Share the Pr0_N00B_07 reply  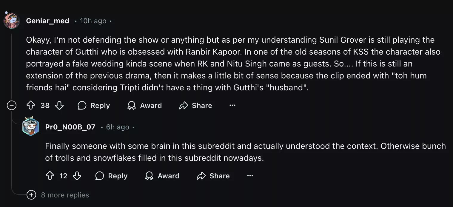point(213,176)
